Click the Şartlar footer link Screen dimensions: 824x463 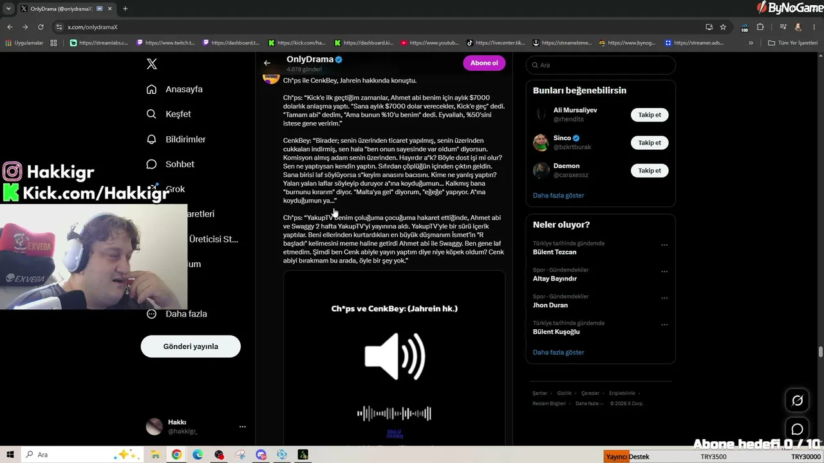pos(539,393)
